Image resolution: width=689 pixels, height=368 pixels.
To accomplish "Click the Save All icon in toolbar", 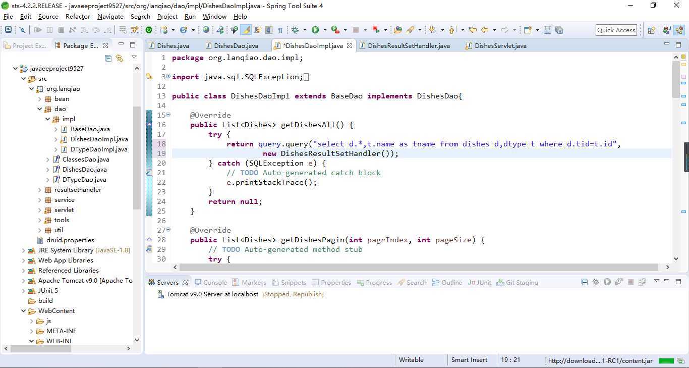I will tap(559, 30).
